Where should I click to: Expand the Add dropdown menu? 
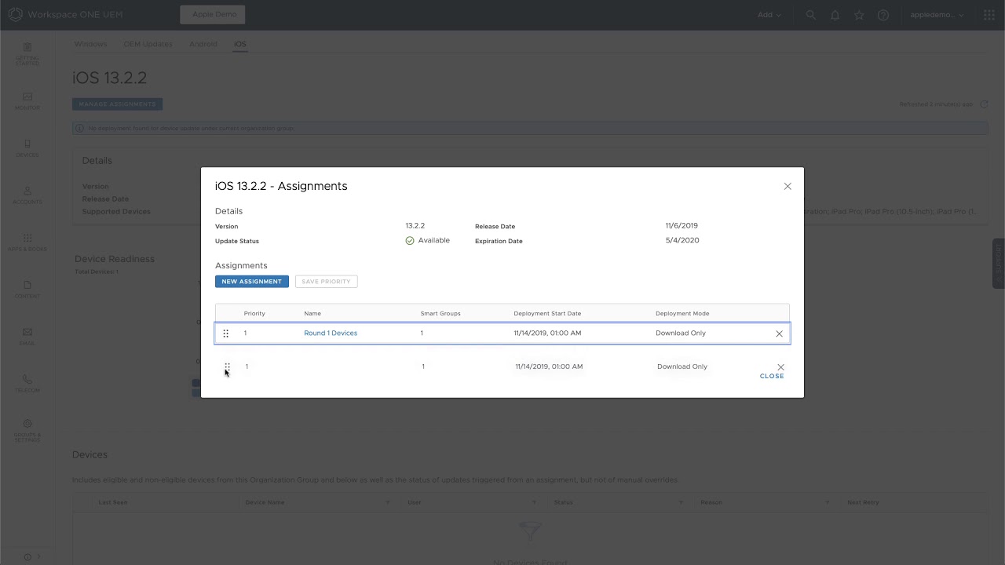[769, 15]
